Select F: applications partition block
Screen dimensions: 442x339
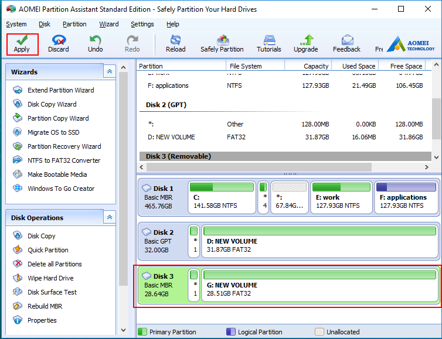pyautogui.click(x=406, y=197)
